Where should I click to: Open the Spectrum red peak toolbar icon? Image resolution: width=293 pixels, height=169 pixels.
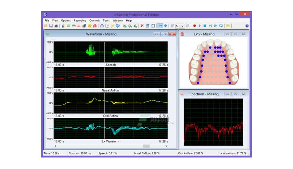(x=79, y=26)
